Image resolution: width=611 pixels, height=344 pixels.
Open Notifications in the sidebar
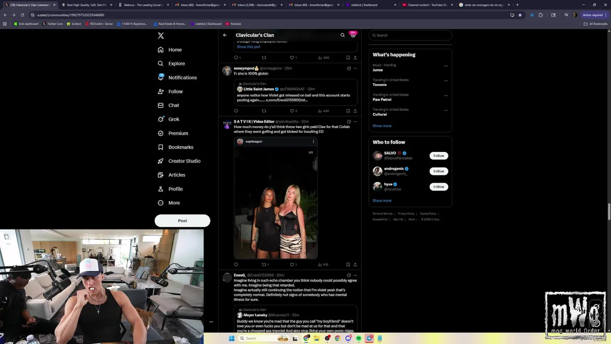tap(177, 77)
